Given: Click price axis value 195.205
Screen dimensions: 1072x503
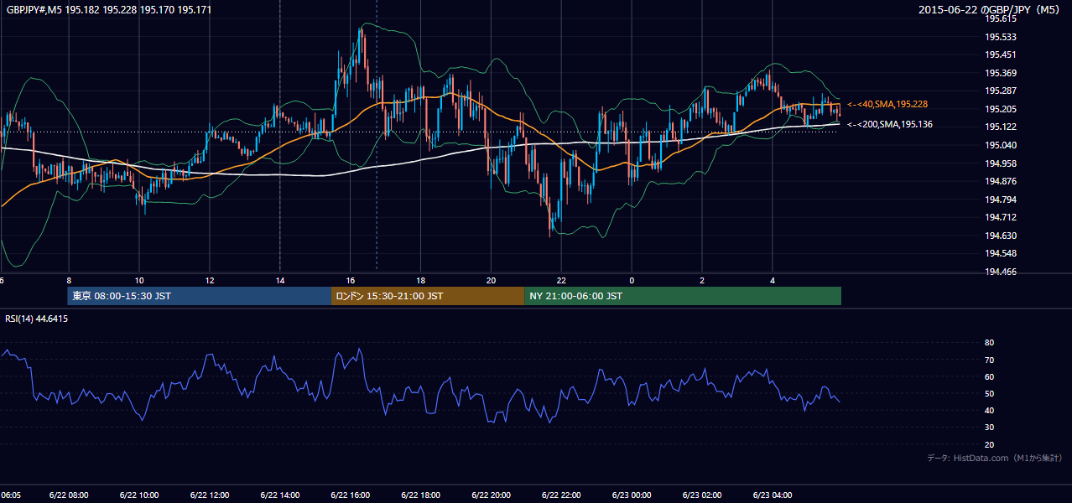Looking at the screenshot, I should 1000,109.
